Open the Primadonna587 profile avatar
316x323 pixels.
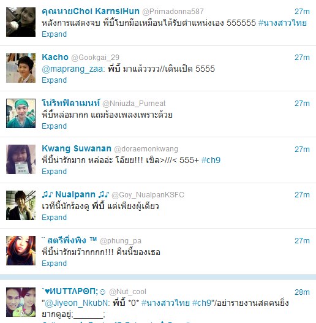21,22
